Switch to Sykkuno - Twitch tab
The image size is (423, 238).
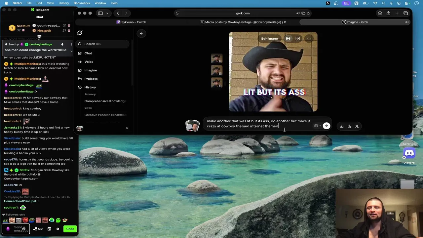131,22
